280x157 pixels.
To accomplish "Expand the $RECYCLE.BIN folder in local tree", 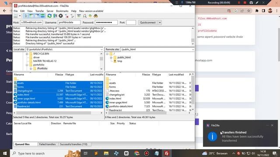I will click(x=27, y=54).
